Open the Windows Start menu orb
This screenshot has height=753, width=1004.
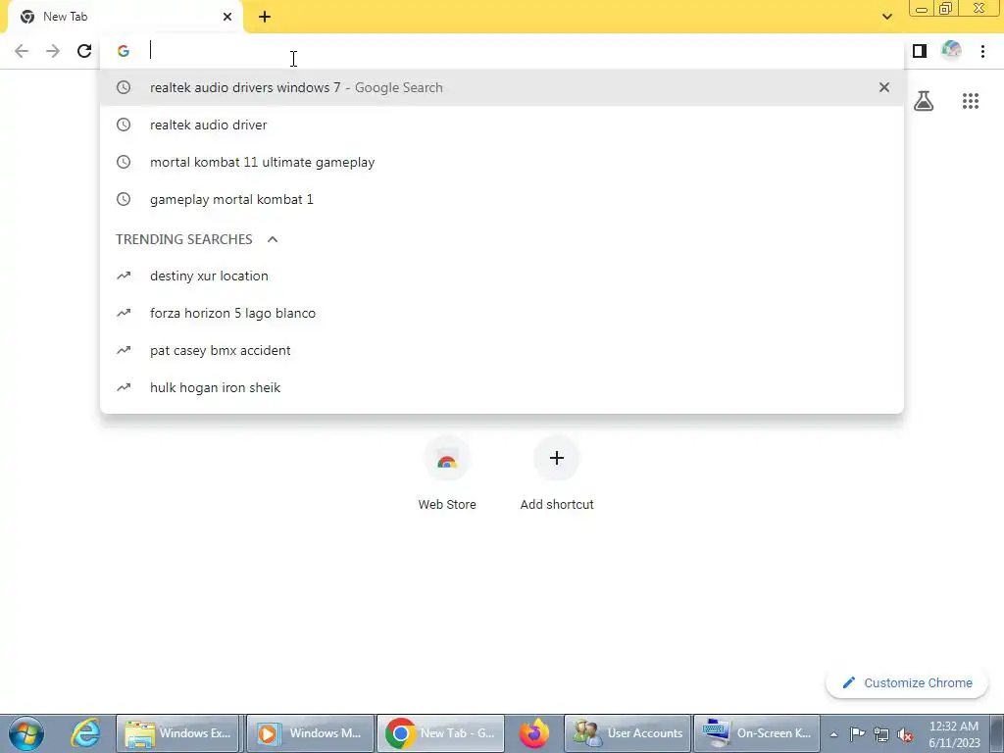click(x=26, y=733)
